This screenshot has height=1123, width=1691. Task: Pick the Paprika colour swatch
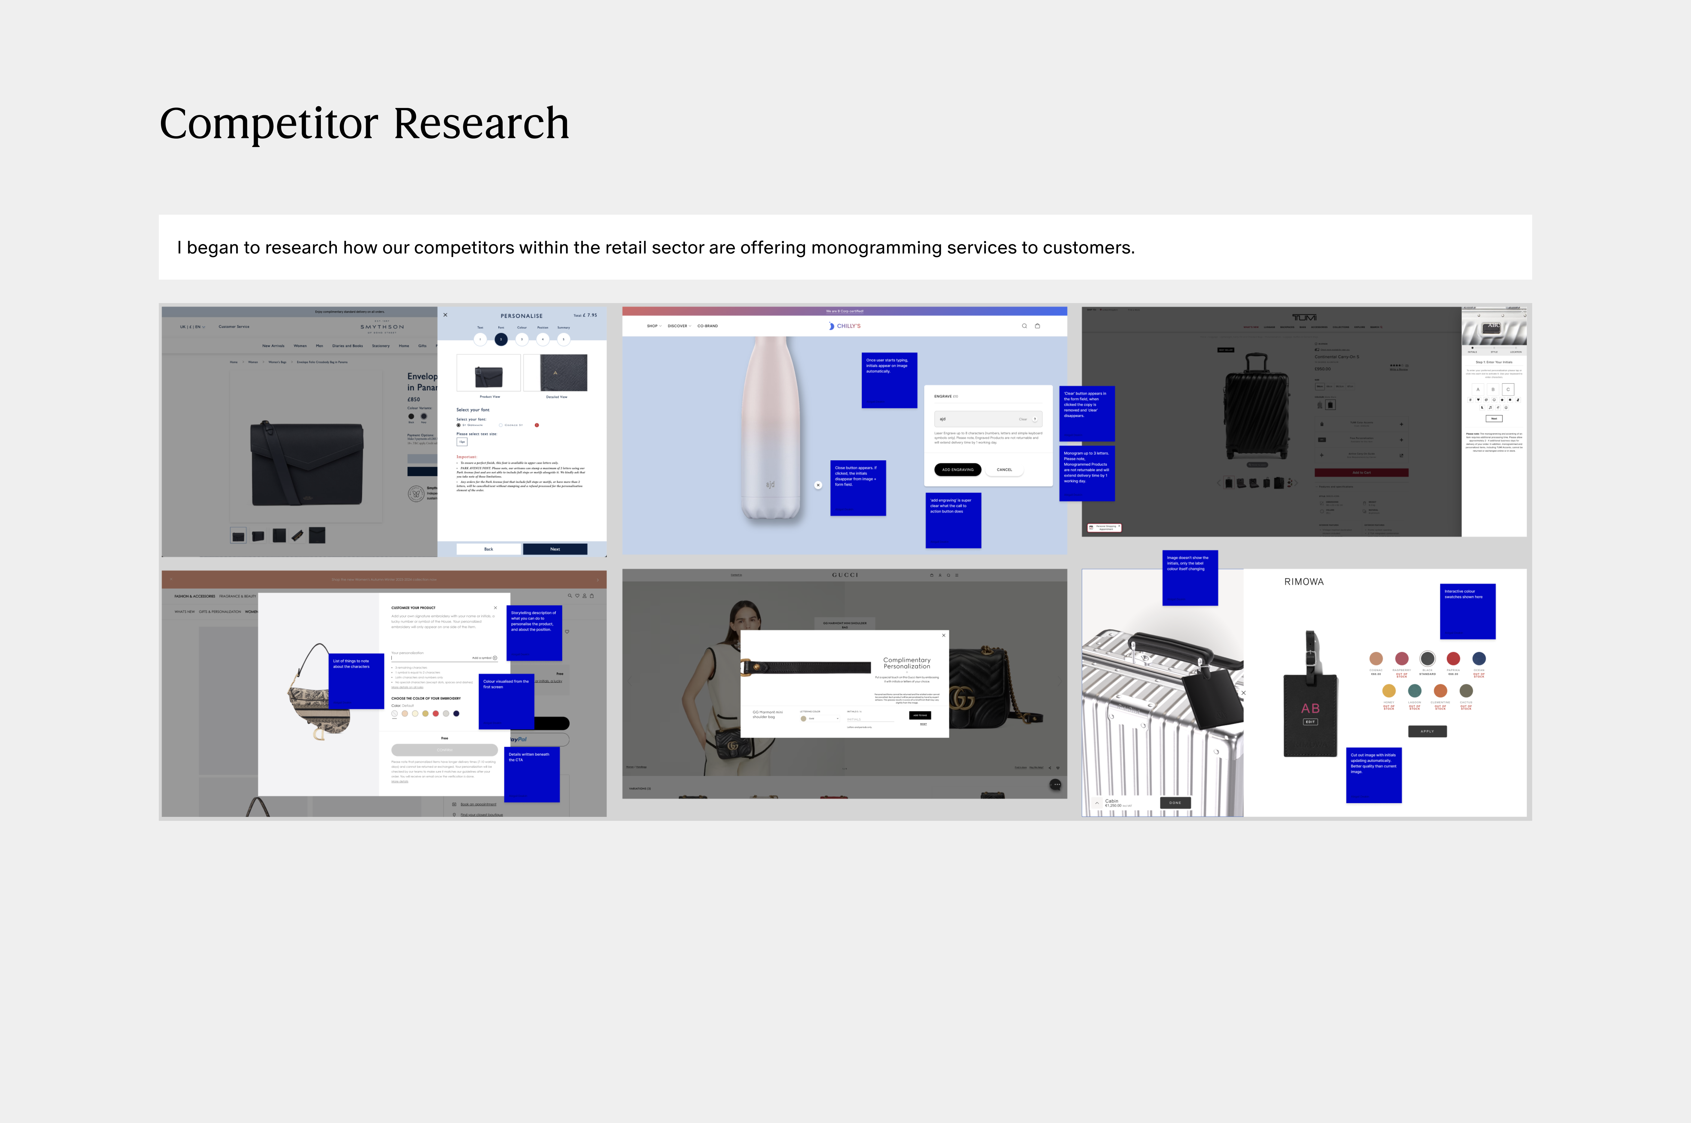1453,659
